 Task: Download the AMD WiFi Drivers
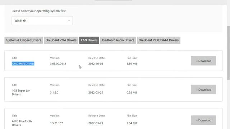[x=203, y=61]
